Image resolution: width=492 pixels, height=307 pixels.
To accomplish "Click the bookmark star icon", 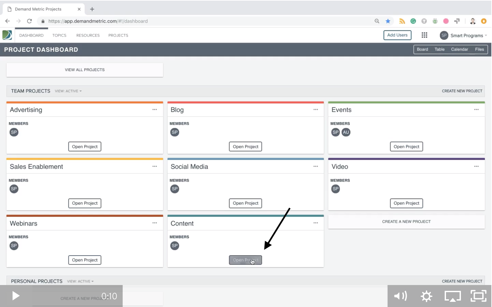I will [x=388, y=21].
